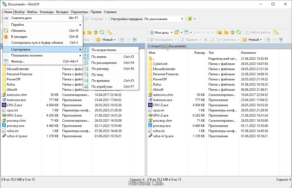This screenshot has width=292, height=188.
Task: Toggle directory tree in right panel
Action: [277, 32]
